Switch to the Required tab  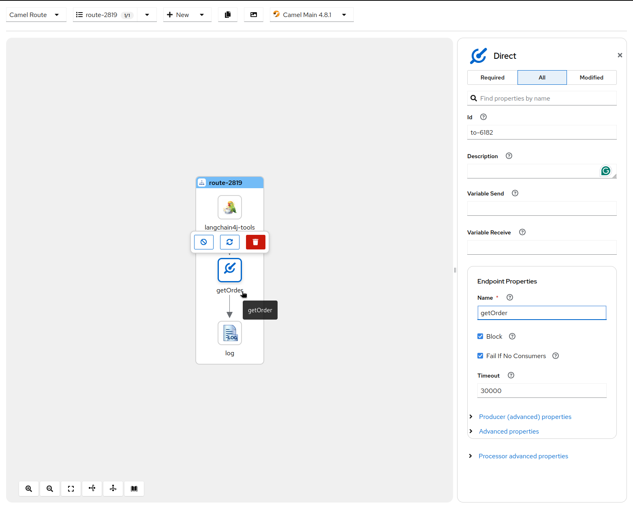[x=492, y=77]
